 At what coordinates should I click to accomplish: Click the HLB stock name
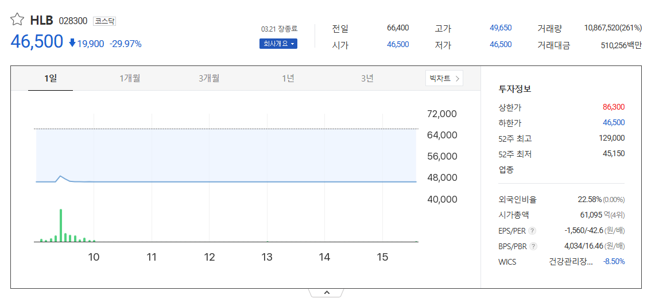click(x=42, y=20)
